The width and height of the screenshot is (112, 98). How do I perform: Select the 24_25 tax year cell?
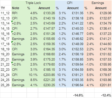point(6,80)
